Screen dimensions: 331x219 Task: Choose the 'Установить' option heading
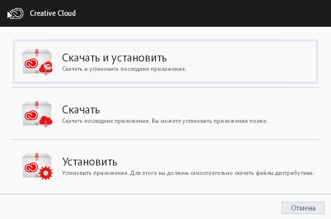click(90, 162)
